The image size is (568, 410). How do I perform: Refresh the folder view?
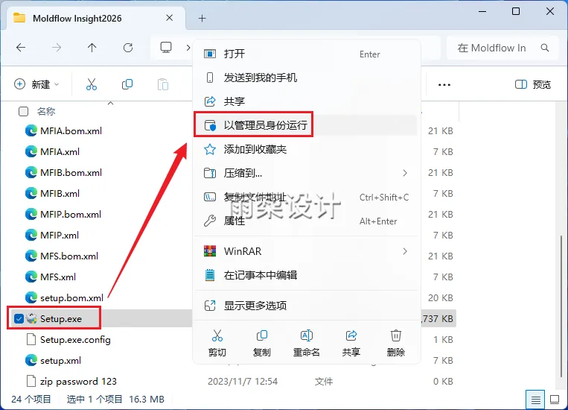(x=128, y=48)
